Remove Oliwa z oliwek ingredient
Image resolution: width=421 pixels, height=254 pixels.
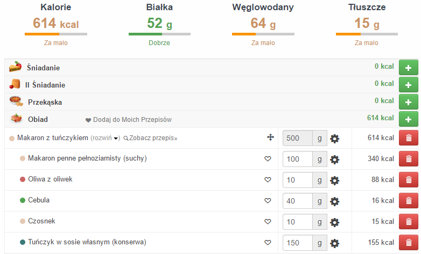tap(408, 180)
